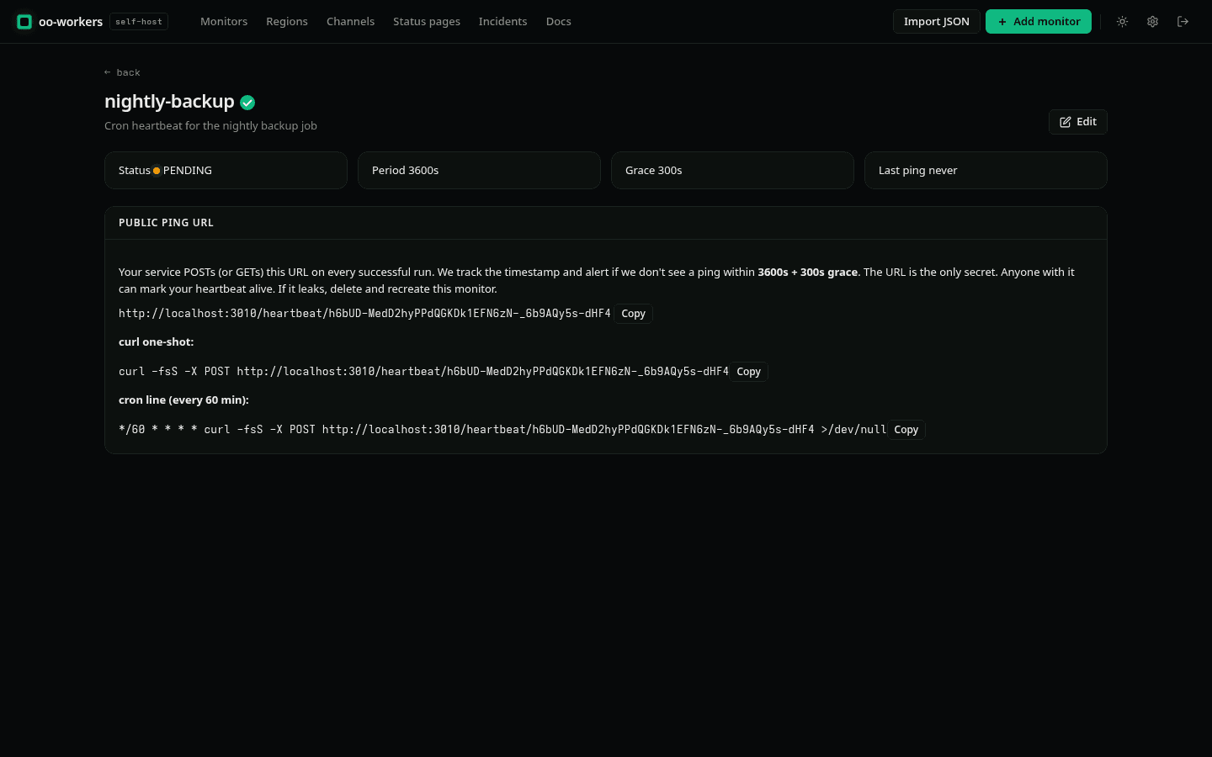The image size is (1212, 757).
Task: Open the Regions nav item
Action: pyautogui.click(x=287, y=22)
